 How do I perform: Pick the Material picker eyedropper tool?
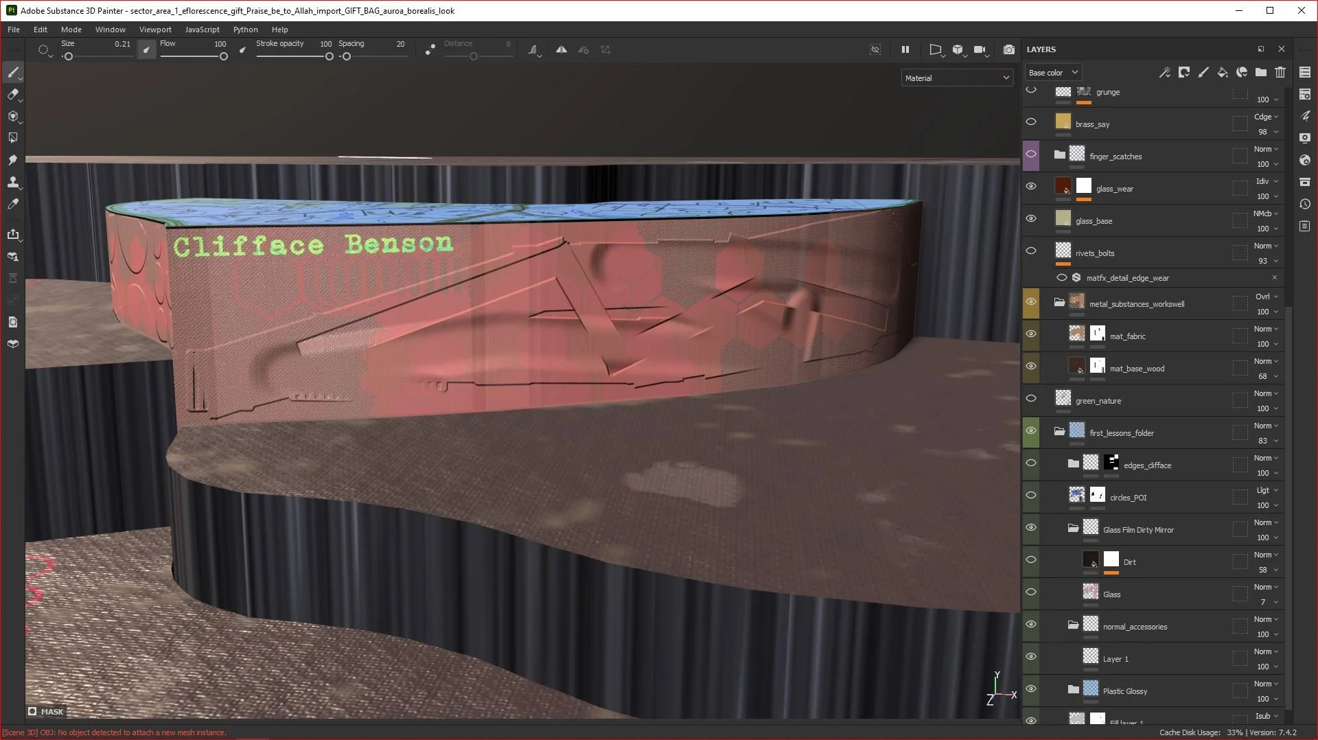[13, 204]
